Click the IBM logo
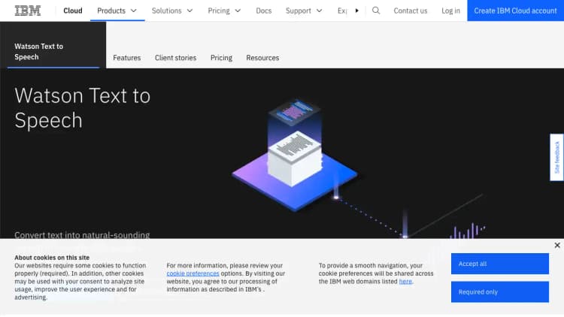Image resolution: width=564 pixels, height=317 pixels. pos(28,11)
